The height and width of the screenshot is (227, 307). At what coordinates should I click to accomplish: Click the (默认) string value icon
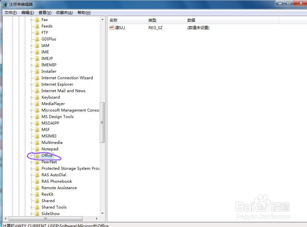click(x=112, y=27)
